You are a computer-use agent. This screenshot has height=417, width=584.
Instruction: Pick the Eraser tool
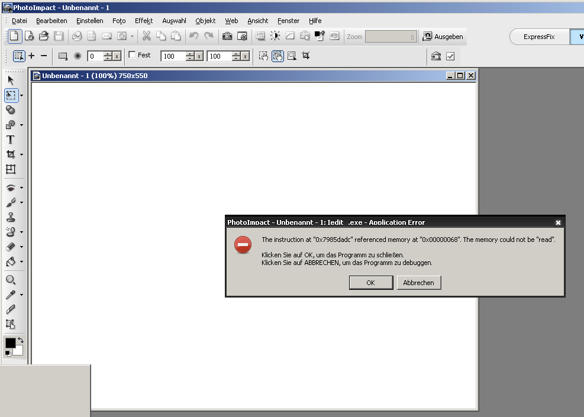point(11,247)
